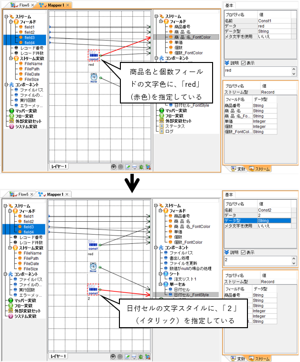The image size is (300, 362).
Task: Click the comment bubble icon in lower screenshot toolbar
Action: coord(134,356)
